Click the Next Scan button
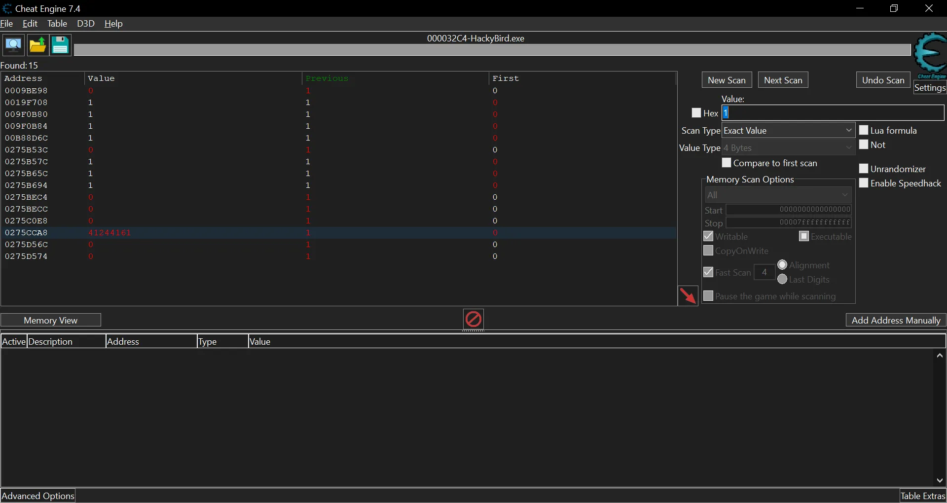The image size is (947, 503). [783, 80]
